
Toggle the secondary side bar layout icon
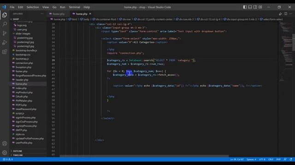[255, 7]
